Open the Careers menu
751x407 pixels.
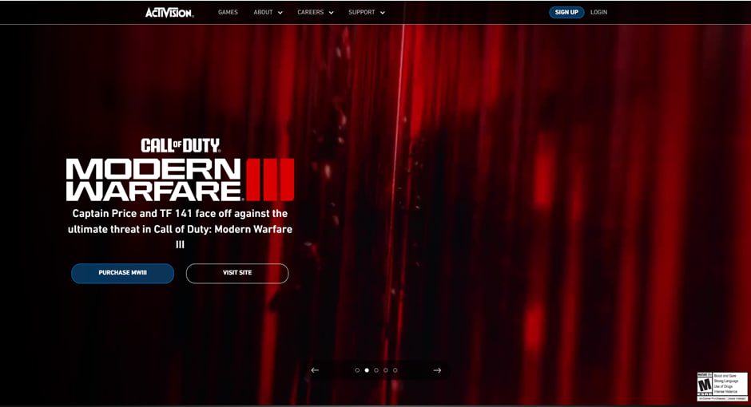point(310,13)
